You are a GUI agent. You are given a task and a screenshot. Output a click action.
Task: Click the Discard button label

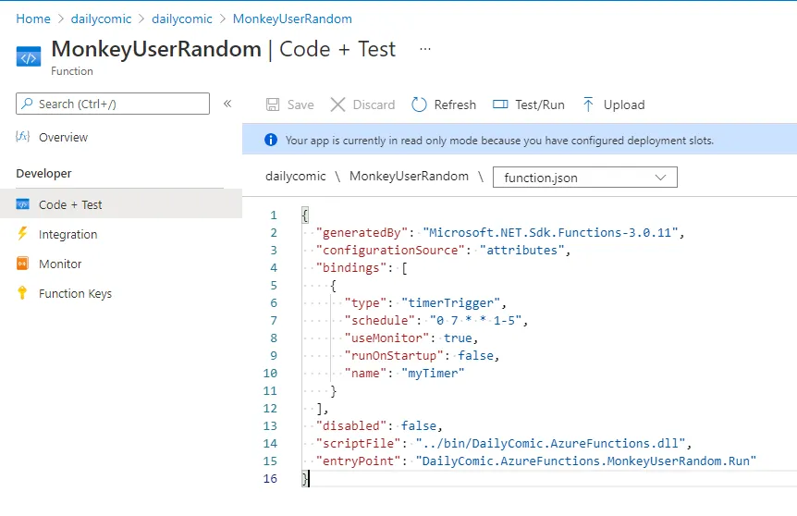point(374,104)
